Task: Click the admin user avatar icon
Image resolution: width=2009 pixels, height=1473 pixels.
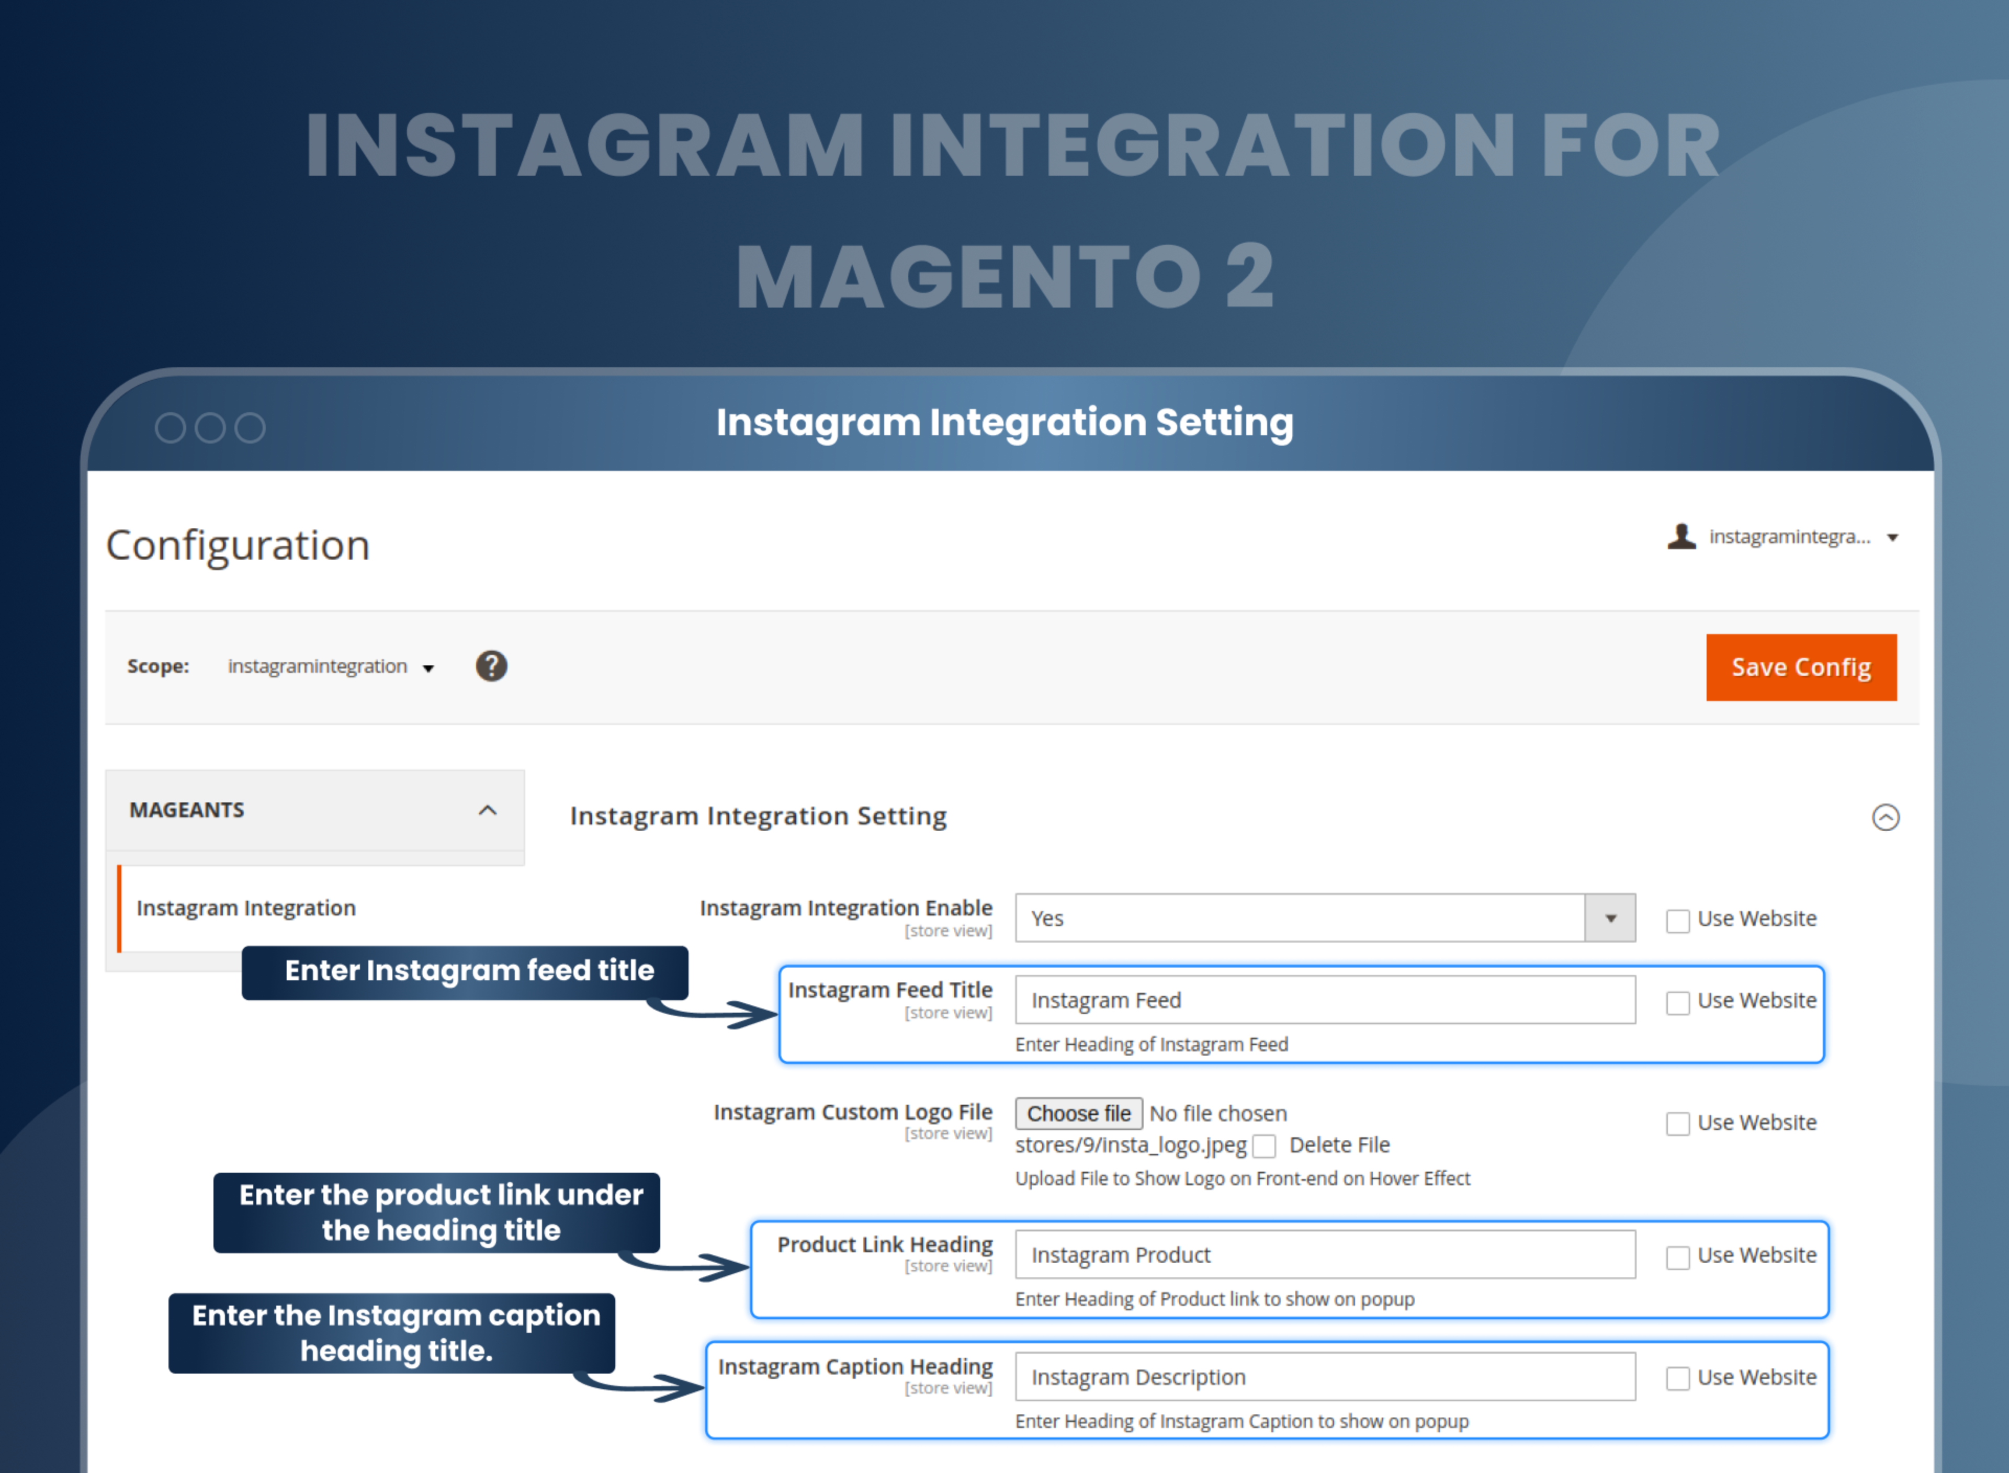Action: coord(1681,537)
